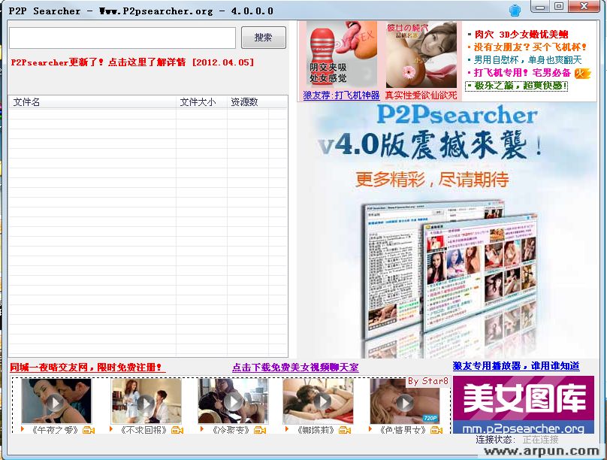The width and height of the screenshot is (607, 460).
Task: Play the 《不求回报》 video thumbnail
Action: click(146, 402)
